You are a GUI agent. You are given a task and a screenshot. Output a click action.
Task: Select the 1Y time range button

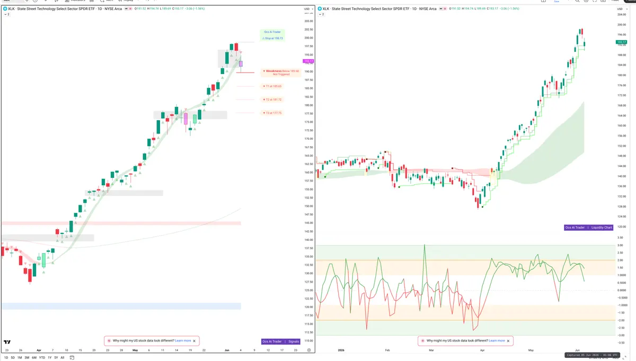tap(49, 358)
